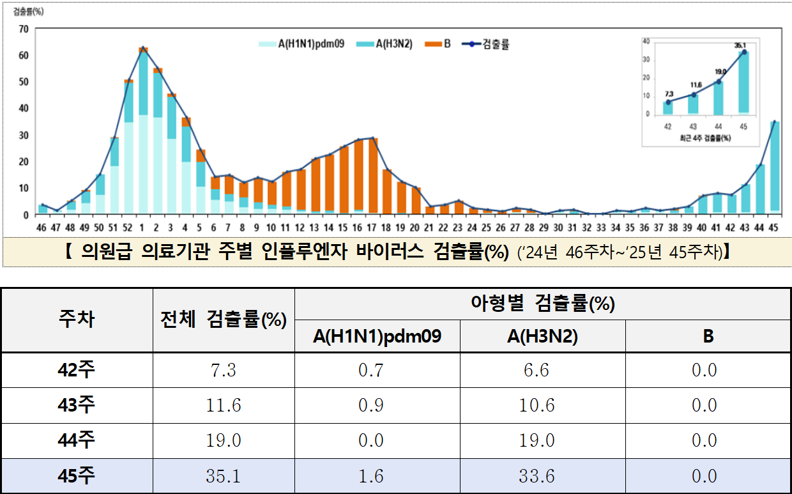Click the 19.0 data label in inset chart

click(719, 72)
